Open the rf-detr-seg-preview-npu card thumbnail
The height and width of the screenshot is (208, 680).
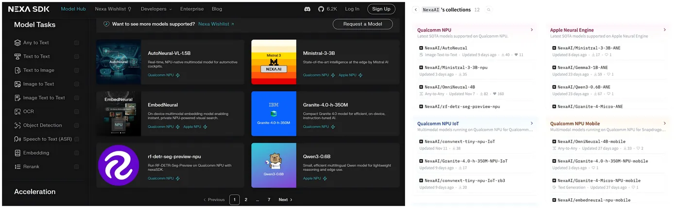119,165
